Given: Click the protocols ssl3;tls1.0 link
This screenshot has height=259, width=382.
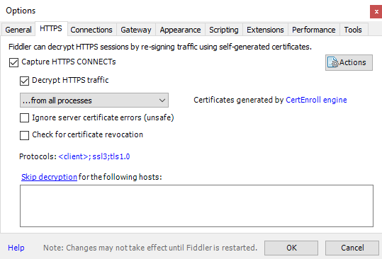Looking at the screenshot, I should 94,156.
